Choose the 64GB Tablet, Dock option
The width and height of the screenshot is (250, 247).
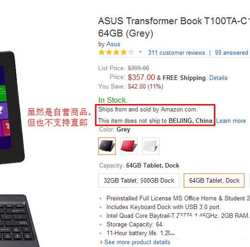click(x=214, y=180)
